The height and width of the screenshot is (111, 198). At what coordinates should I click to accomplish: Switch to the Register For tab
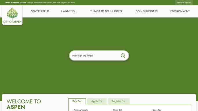click(x=119, y=101)
